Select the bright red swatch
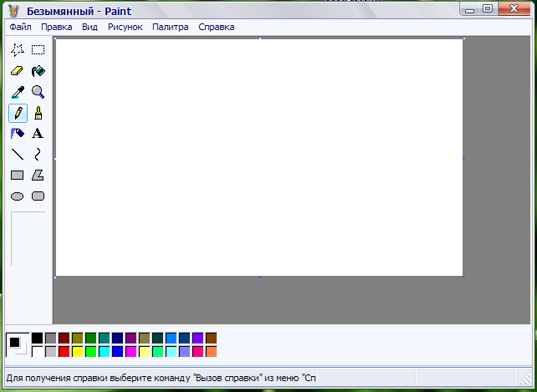 [64, 352]
